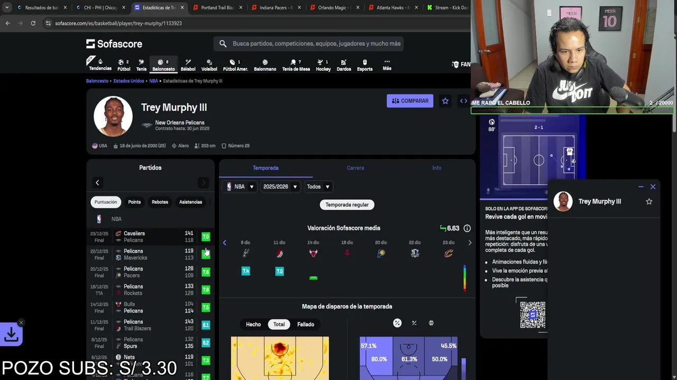Viewport: 677px width, 380px height.
Task: Focus the Sofascore search field
Action: tap(309, 44)
